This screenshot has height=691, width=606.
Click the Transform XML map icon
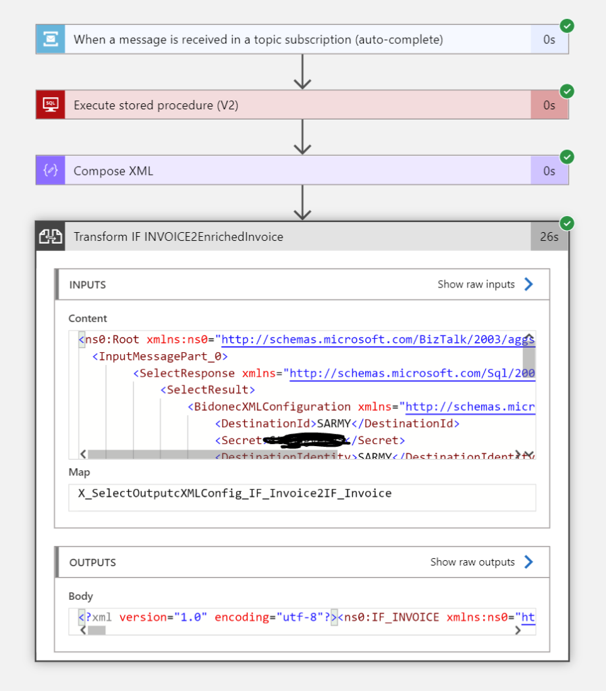[x=51, y=236]
